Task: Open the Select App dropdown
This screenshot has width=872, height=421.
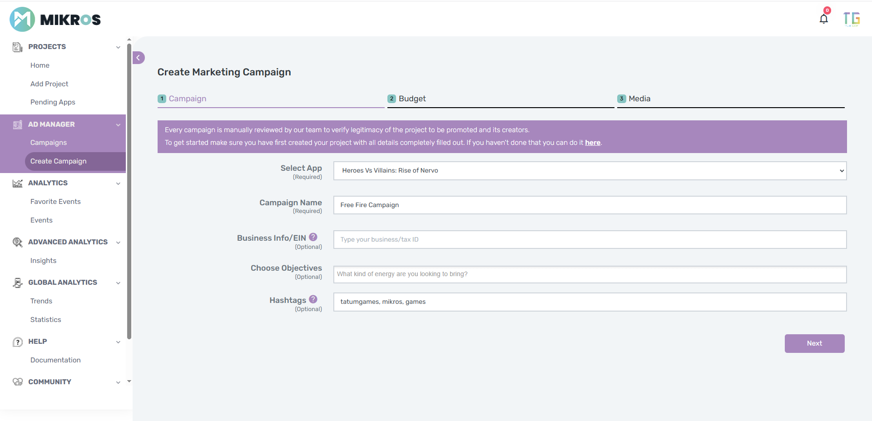Action: 590,171
